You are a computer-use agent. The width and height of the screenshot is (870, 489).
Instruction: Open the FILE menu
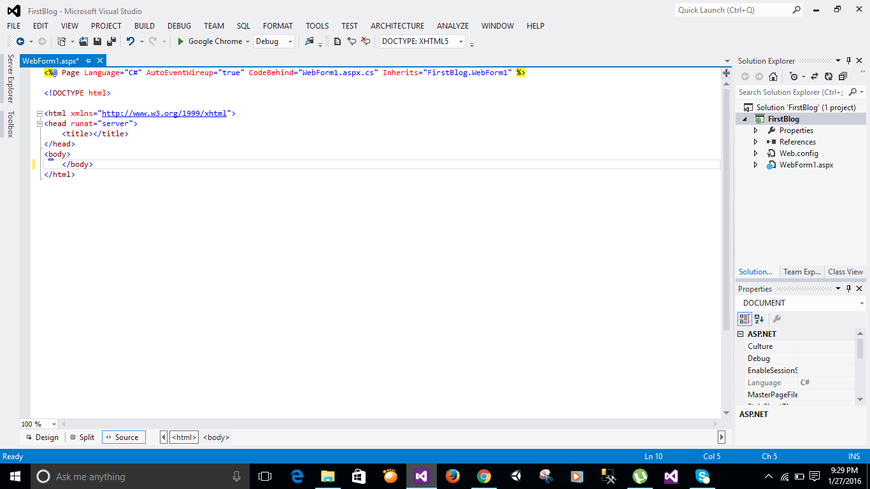(14, 26)
